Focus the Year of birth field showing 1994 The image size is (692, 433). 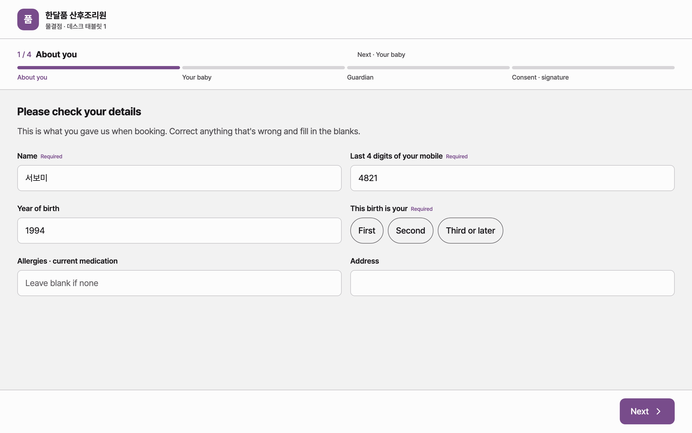(x=179, y=231)
